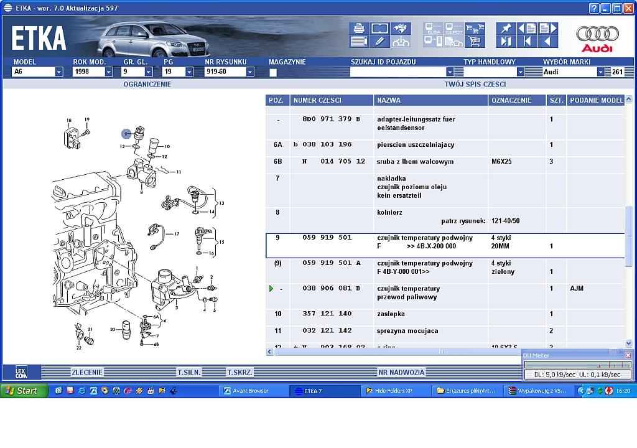Image resolution: width=637 pixels, height=448 pixels.
Task: Open the Windows Start button
Action: (24, 391)
